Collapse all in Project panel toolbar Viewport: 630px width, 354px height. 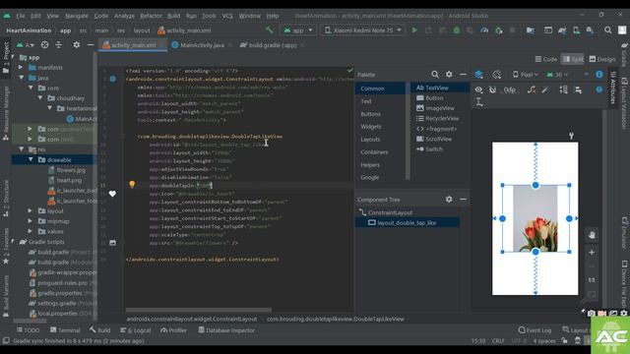pyautogui.click(x=59, y=45)
